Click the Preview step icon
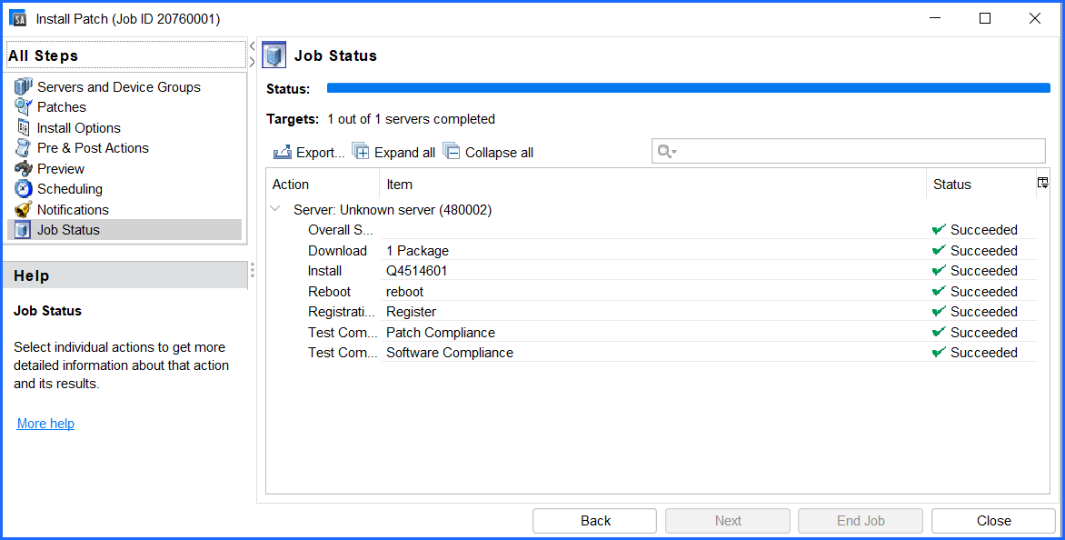 25,168
